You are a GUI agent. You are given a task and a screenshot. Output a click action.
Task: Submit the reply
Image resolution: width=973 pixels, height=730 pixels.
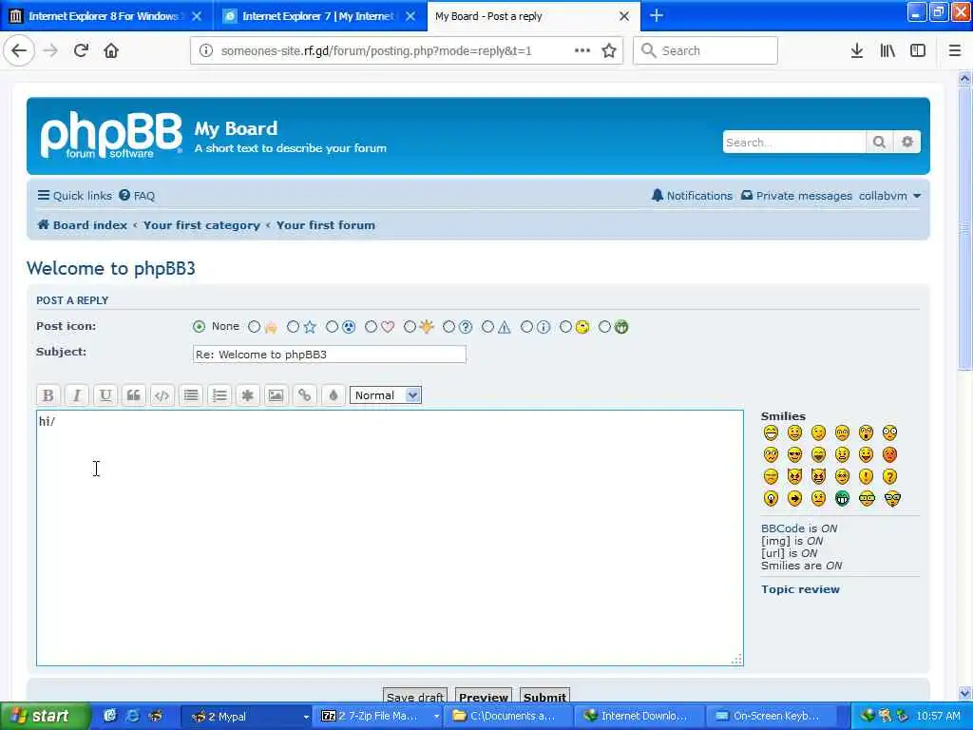(x=544, y=697)
